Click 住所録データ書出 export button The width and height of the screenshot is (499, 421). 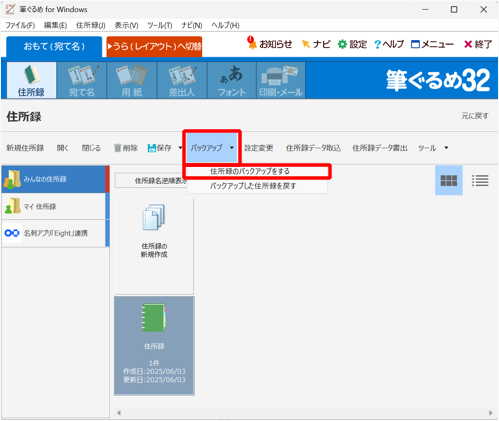[380, 148]
